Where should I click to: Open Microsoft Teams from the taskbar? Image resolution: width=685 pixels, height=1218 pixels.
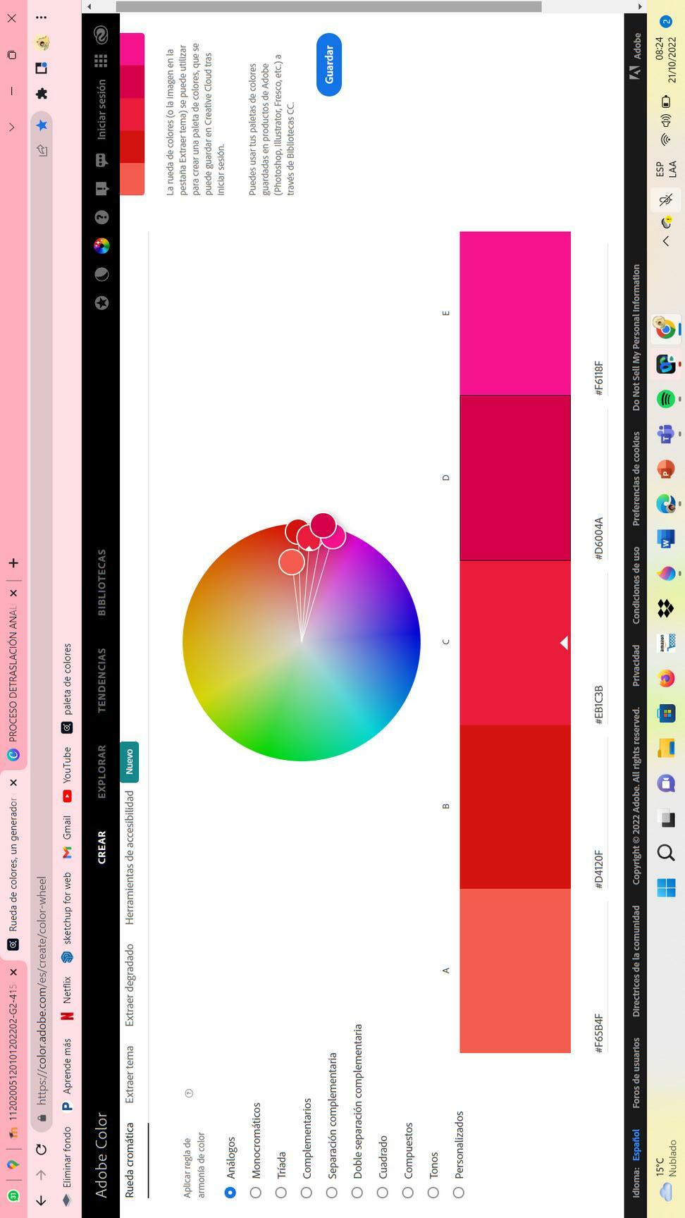(x=666, y=434)
